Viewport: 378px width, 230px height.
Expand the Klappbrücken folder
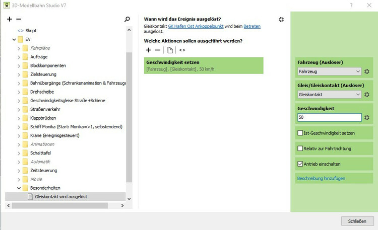pos(19,118)
